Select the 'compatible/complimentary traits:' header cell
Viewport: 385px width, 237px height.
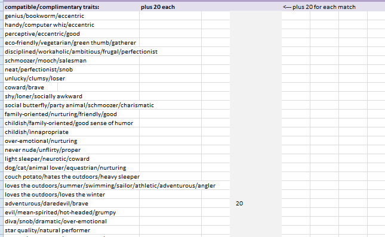pos(52,7)
